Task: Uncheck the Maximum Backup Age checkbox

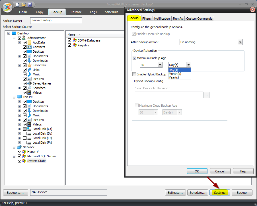Action: 134,58
